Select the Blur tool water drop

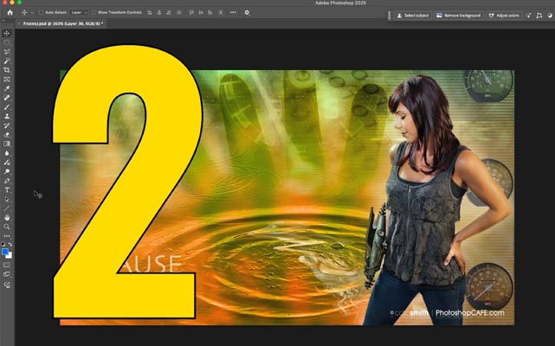coord(7,153)
